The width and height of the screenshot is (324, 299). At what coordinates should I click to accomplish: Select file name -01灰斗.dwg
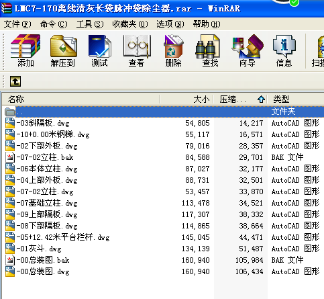coord(39,249)
